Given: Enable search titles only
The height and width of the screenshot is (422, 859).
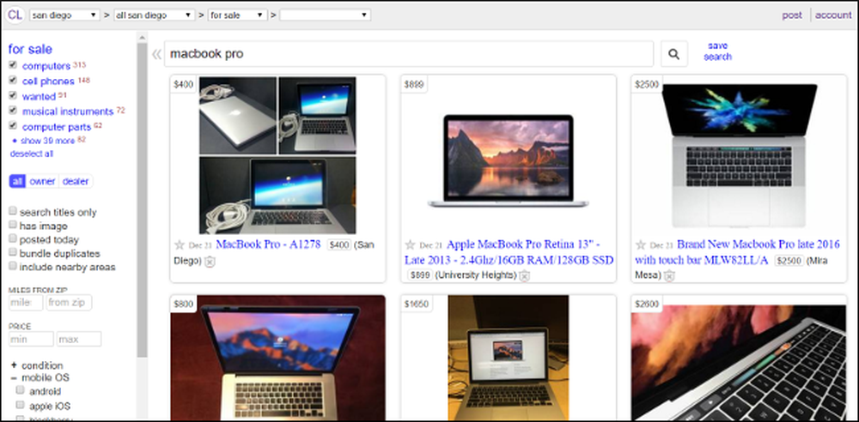Looking at the screenshot, I should pos(13,211).
